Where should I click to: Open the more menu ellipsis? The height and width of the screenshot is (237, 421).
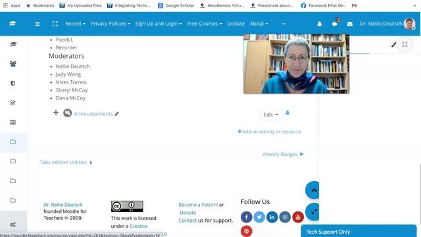tap(284, 24)
